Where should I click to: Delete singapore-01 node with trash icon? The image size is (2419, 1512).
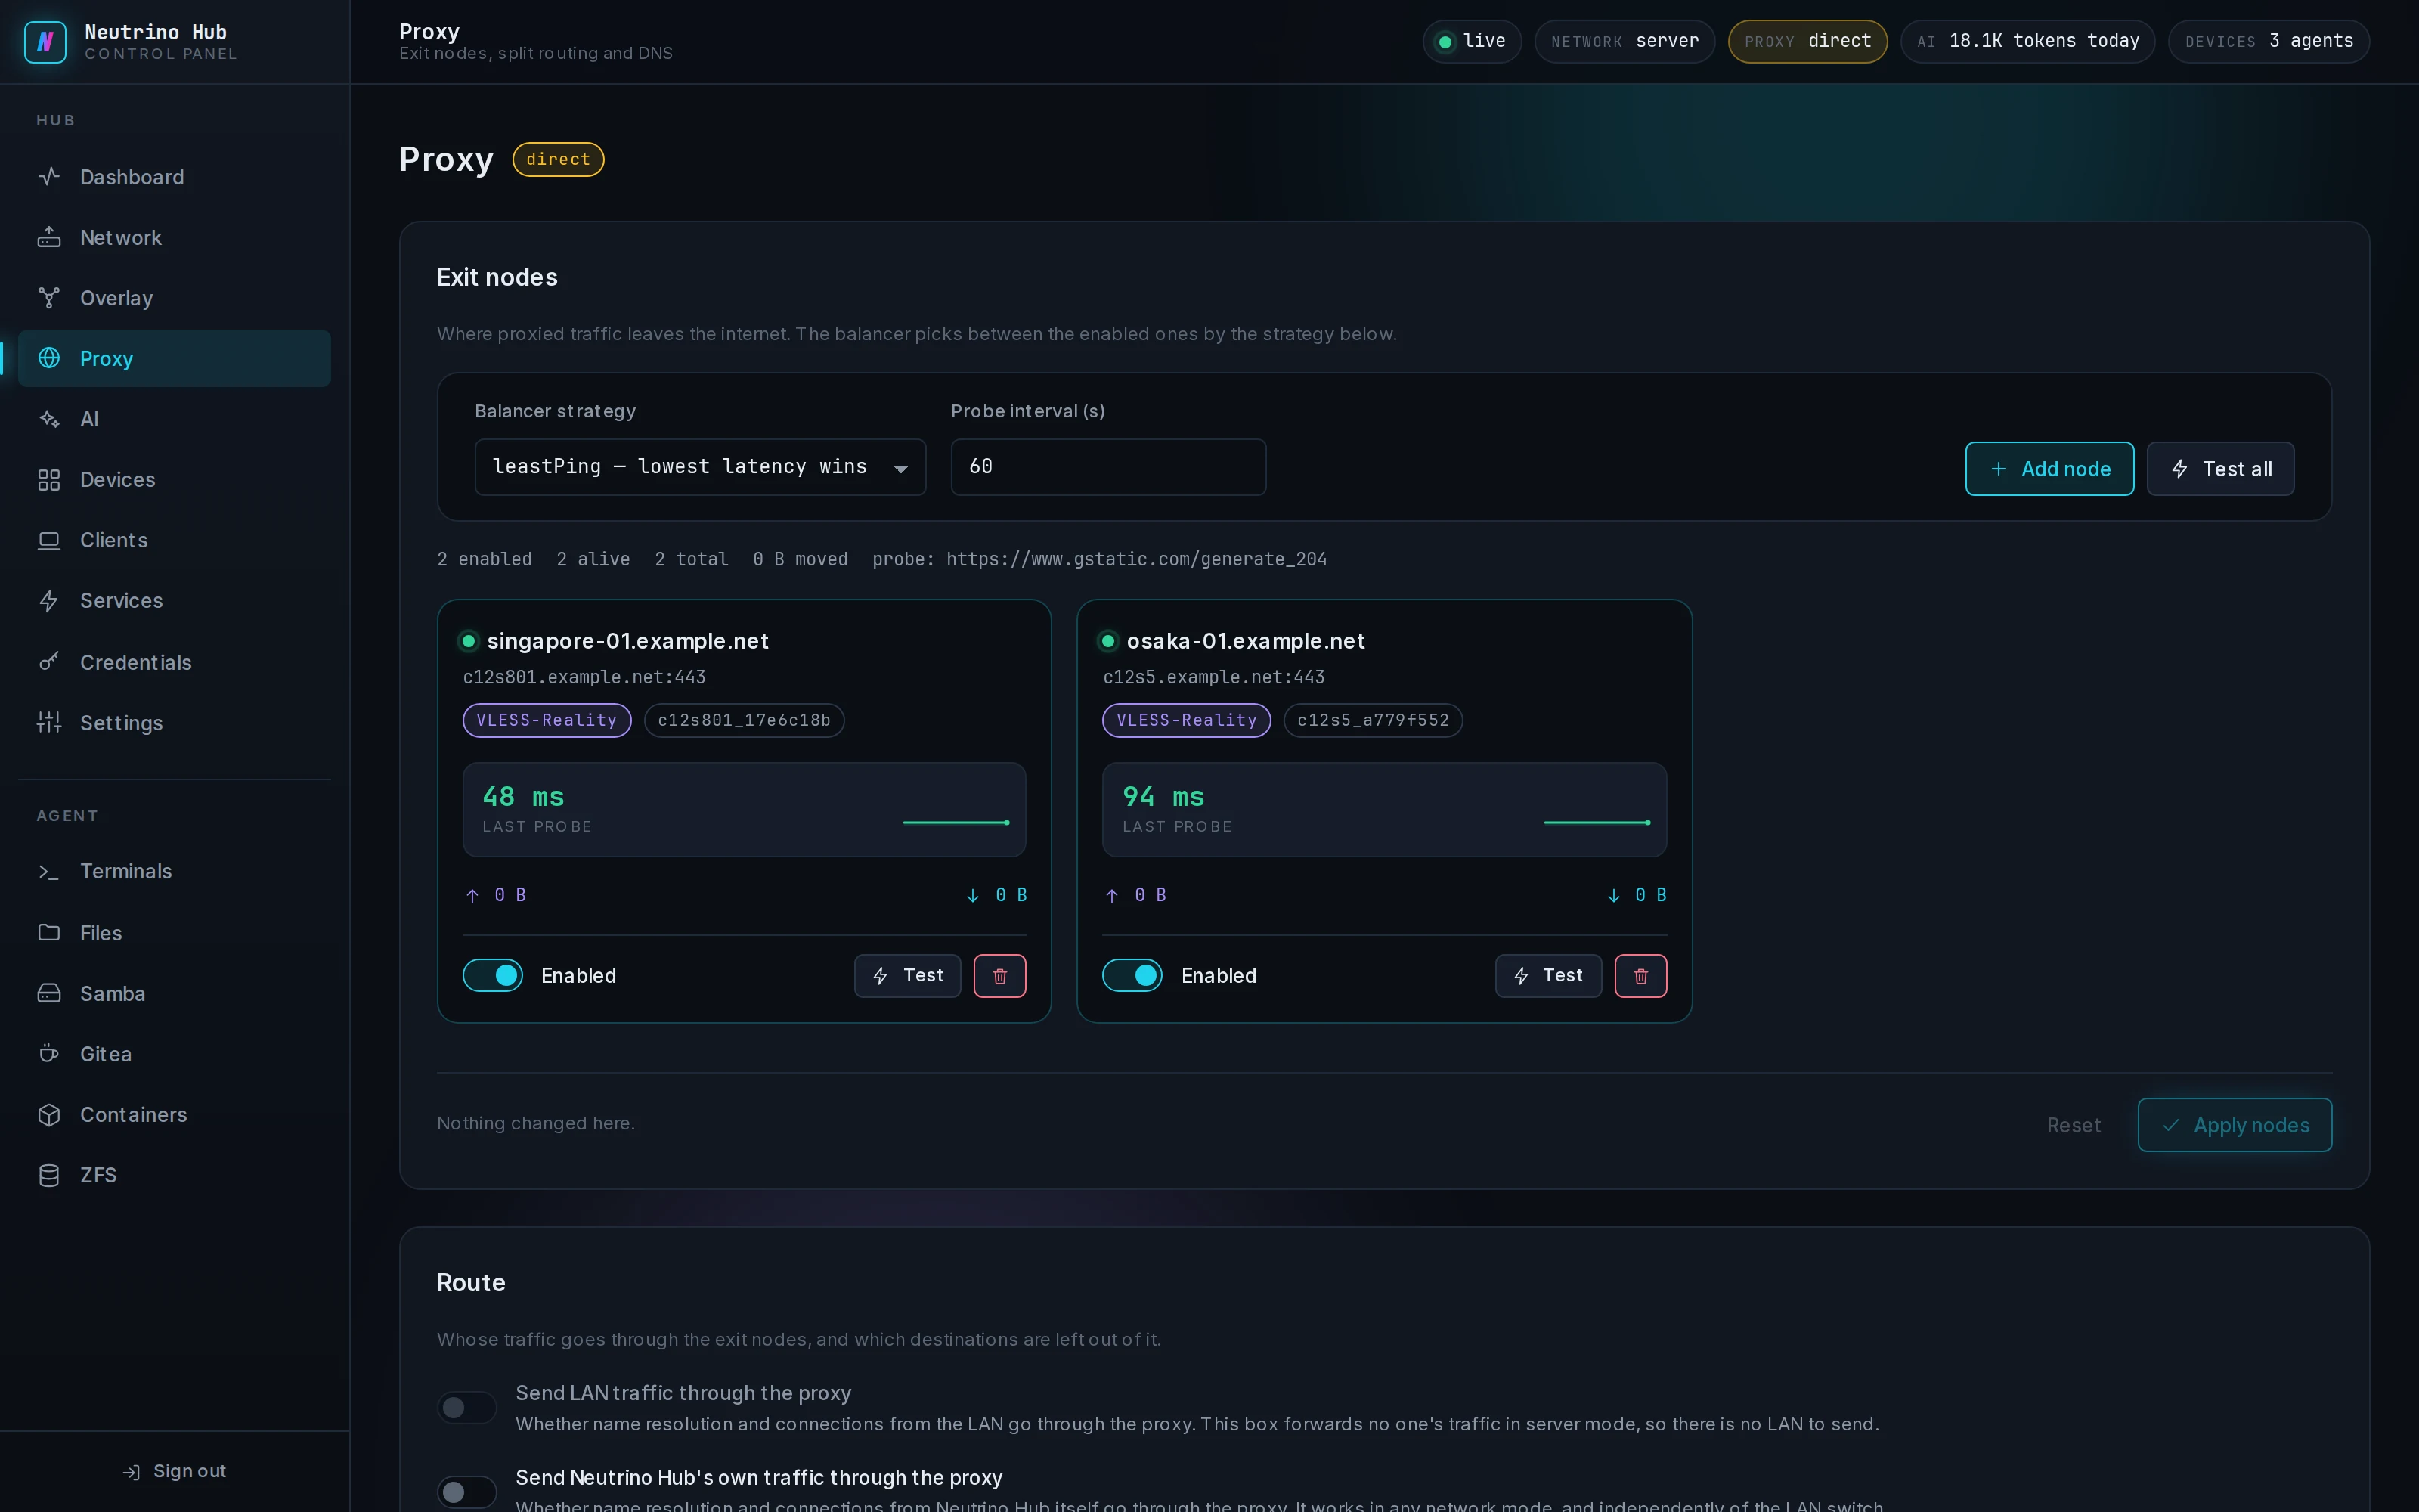click(x=999, y=976)
